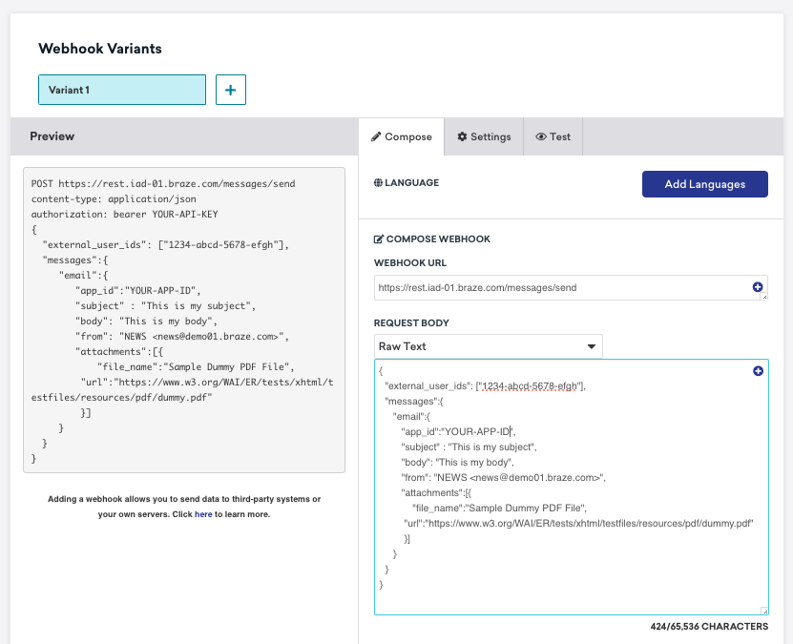Click the Compose tab to stay on compose
The height and width of the screenshot is (644, 793).
tap(401, 136)
